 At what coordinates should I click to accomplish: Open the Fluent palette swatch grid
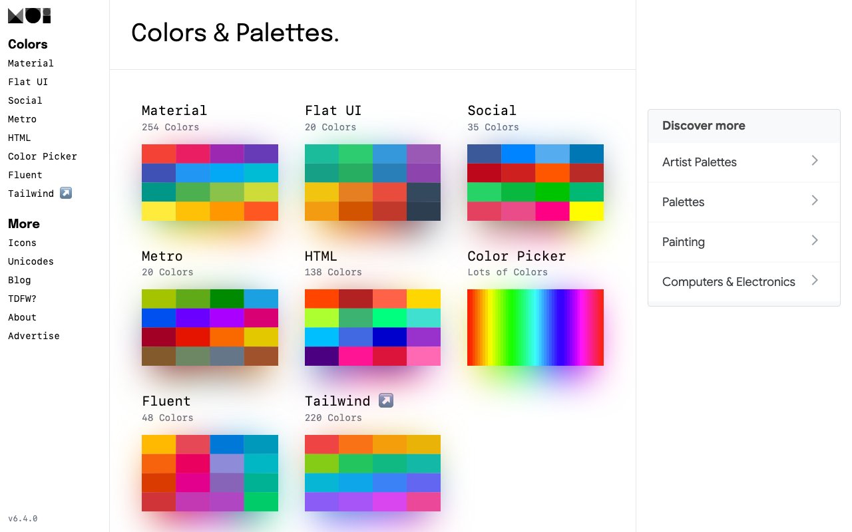tap(210, 473)
